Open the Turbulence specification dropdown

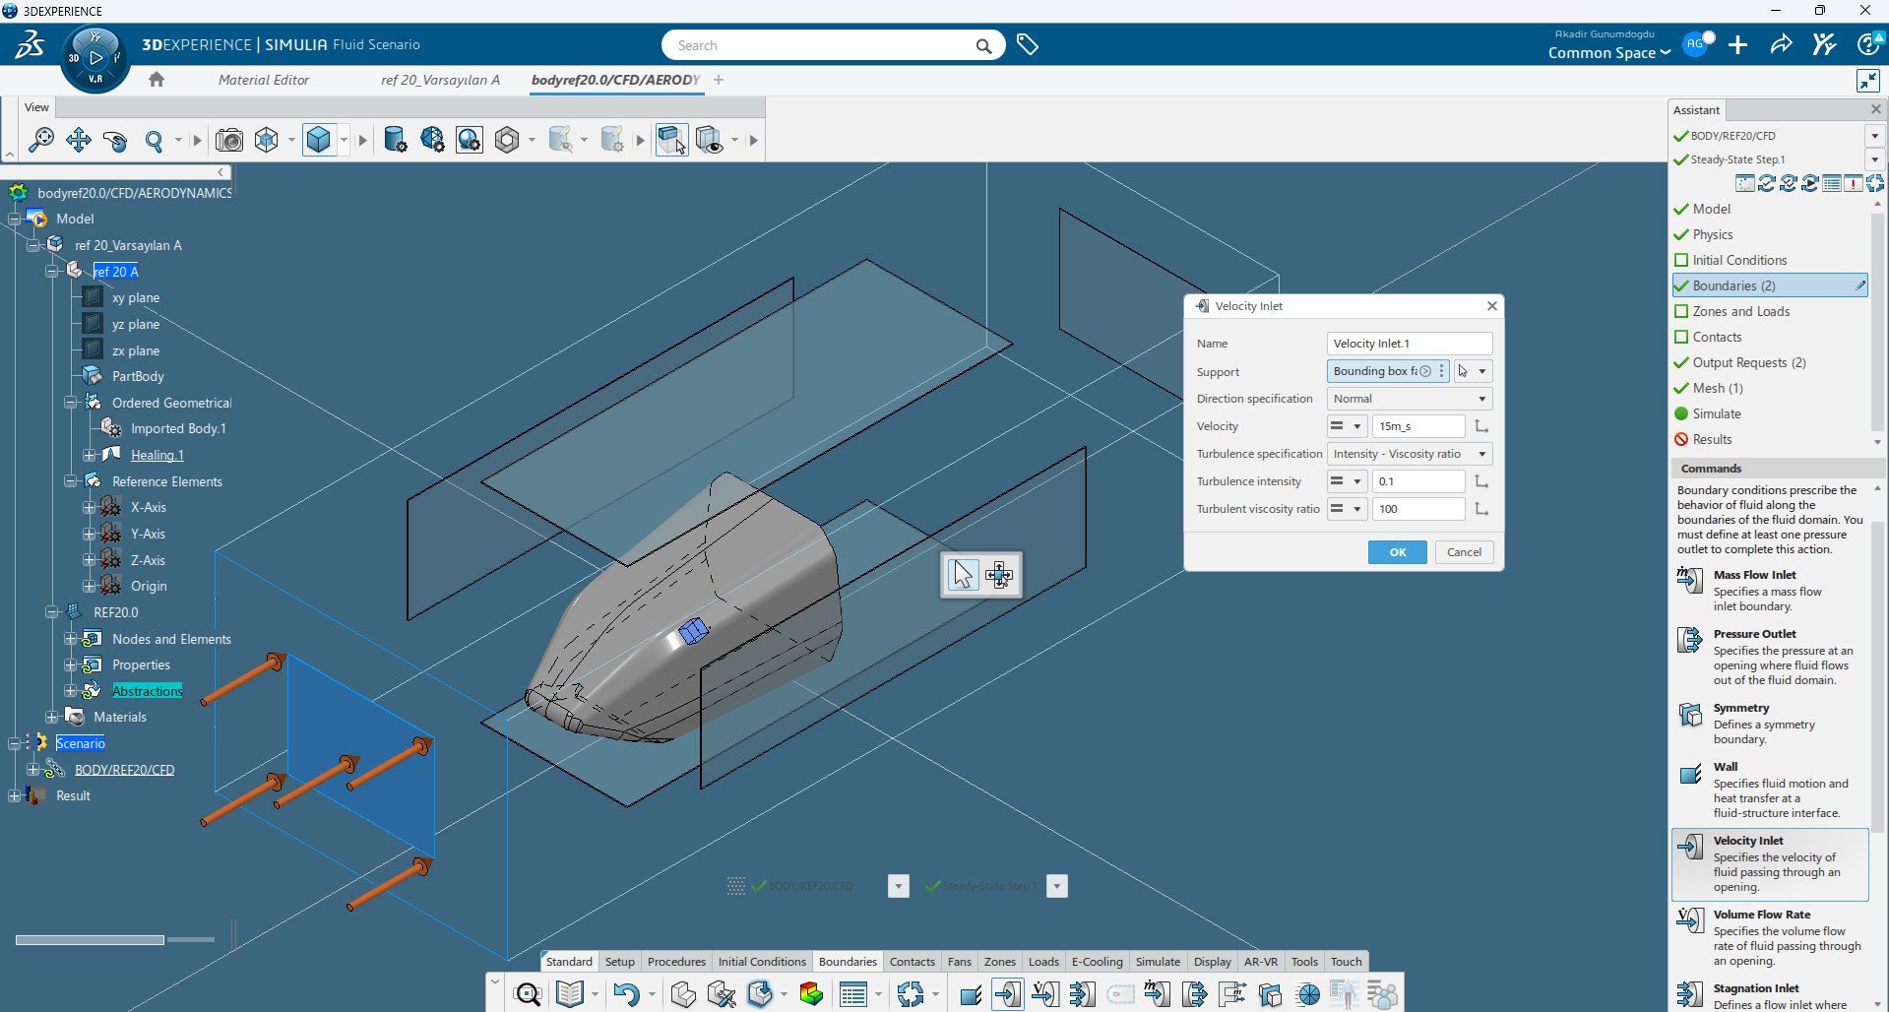(x=1410, y=454)
